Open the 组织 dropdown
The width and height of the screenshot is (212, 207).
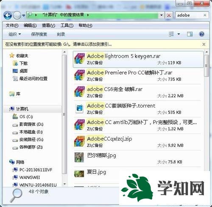point(14,34)
